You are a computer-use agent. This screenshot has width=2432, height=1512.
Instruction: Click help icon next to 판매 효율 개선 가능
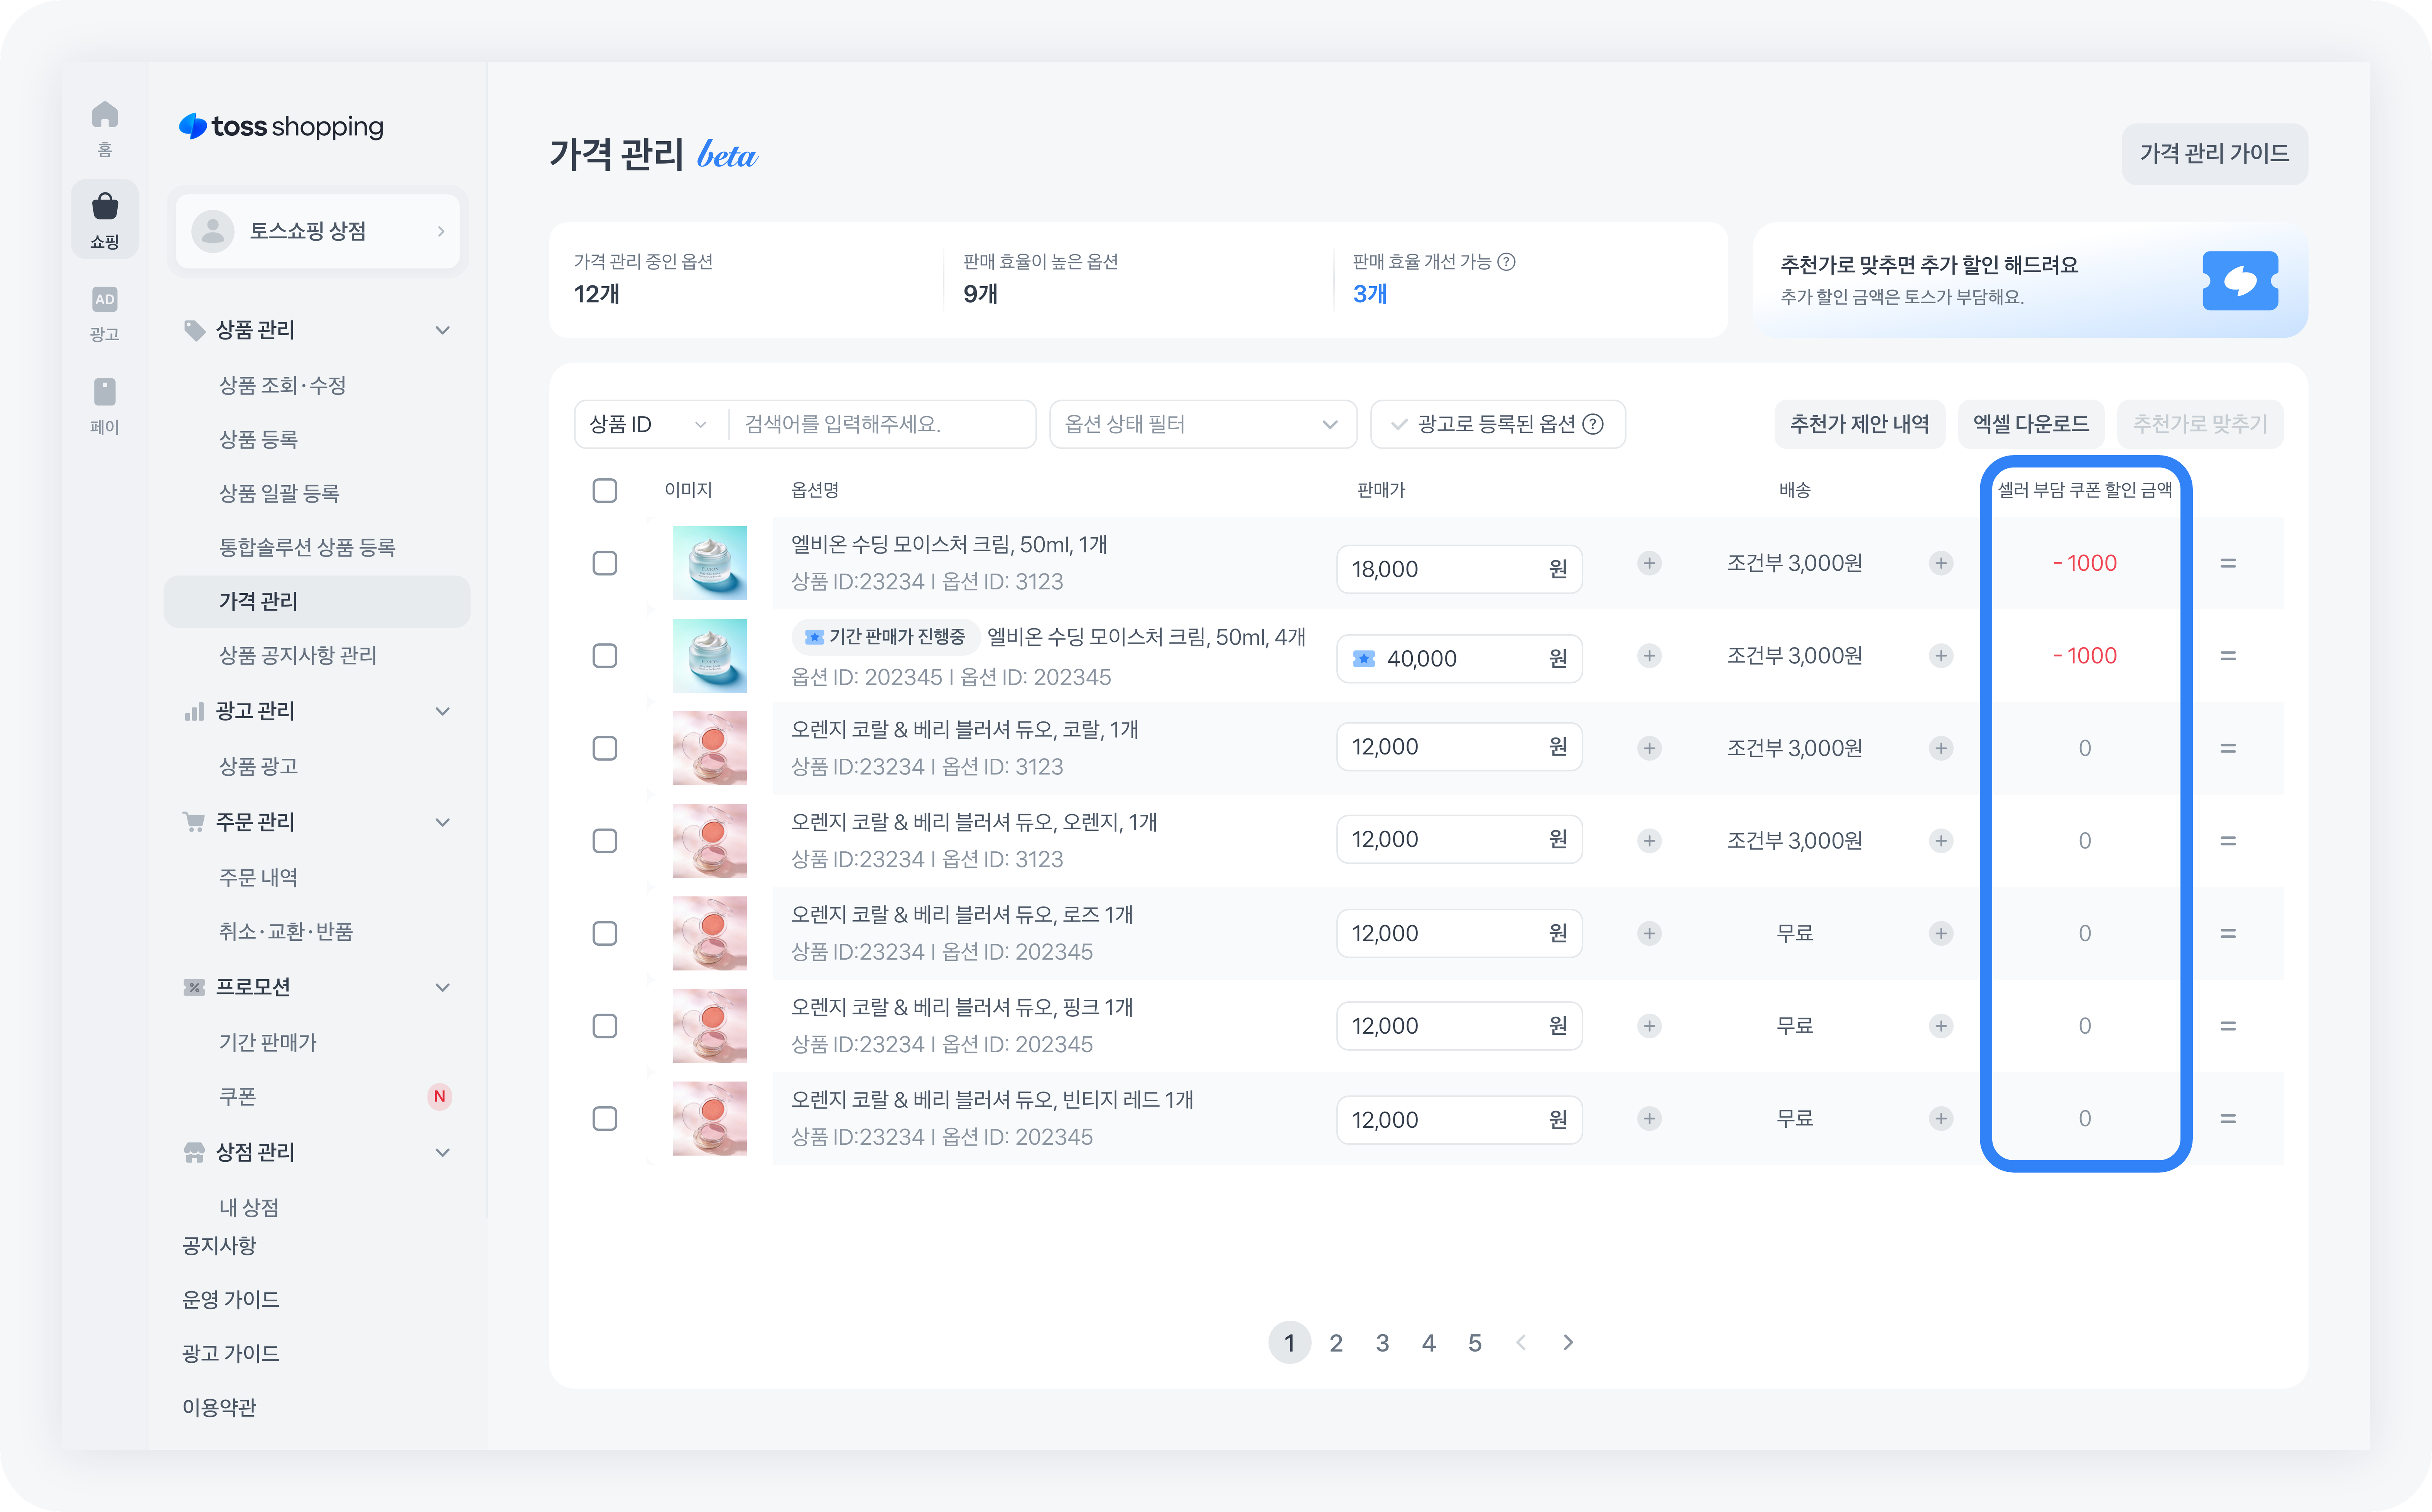click(x=1506, y=262)
